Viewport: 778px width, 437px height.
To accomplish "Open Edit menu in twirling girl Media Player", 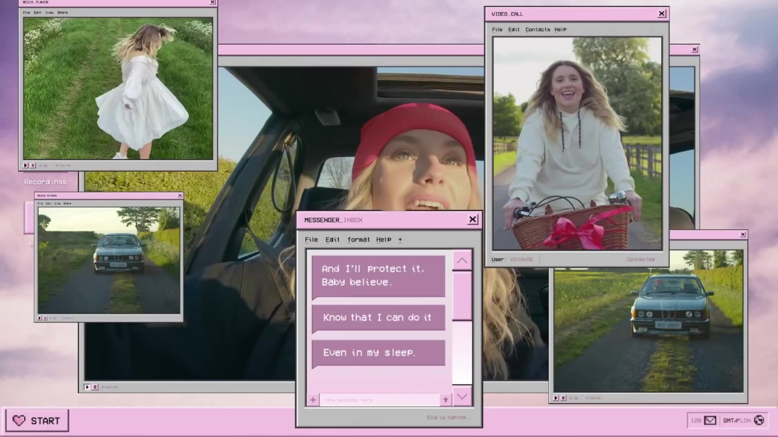I will [x=38, y=12].
